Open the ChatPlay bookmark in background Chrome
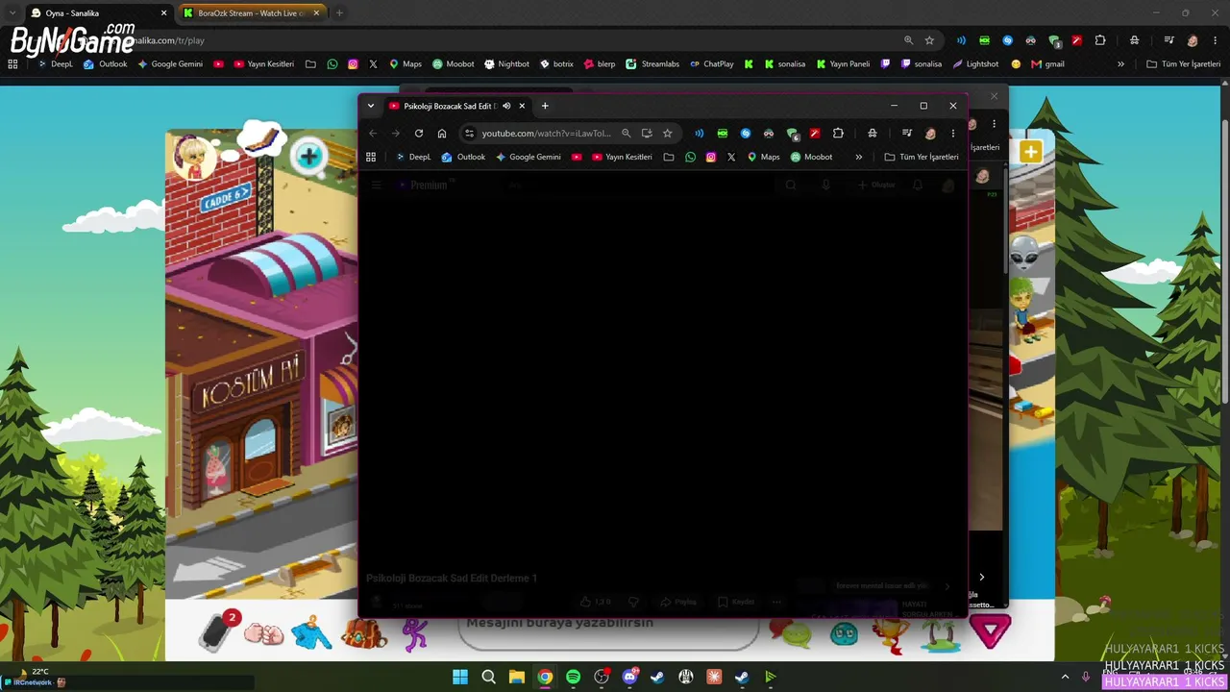 tap(712, 64)
